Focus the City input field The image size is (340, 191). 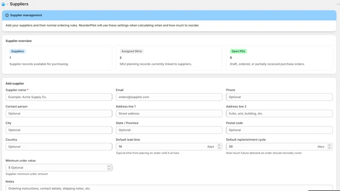coord(59,130)
